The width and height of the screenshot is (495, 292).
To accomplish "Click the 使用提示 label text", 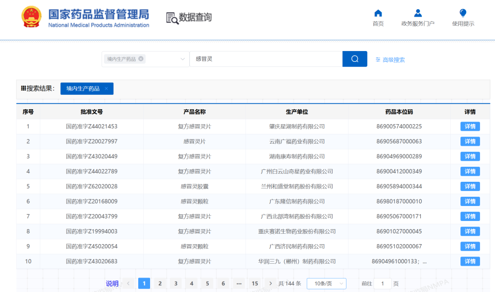I will coord(463,24).
